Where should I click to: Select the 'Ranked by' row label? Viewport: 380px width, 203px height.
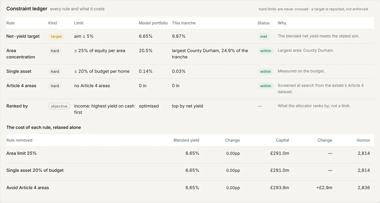(x=17, y=106)
